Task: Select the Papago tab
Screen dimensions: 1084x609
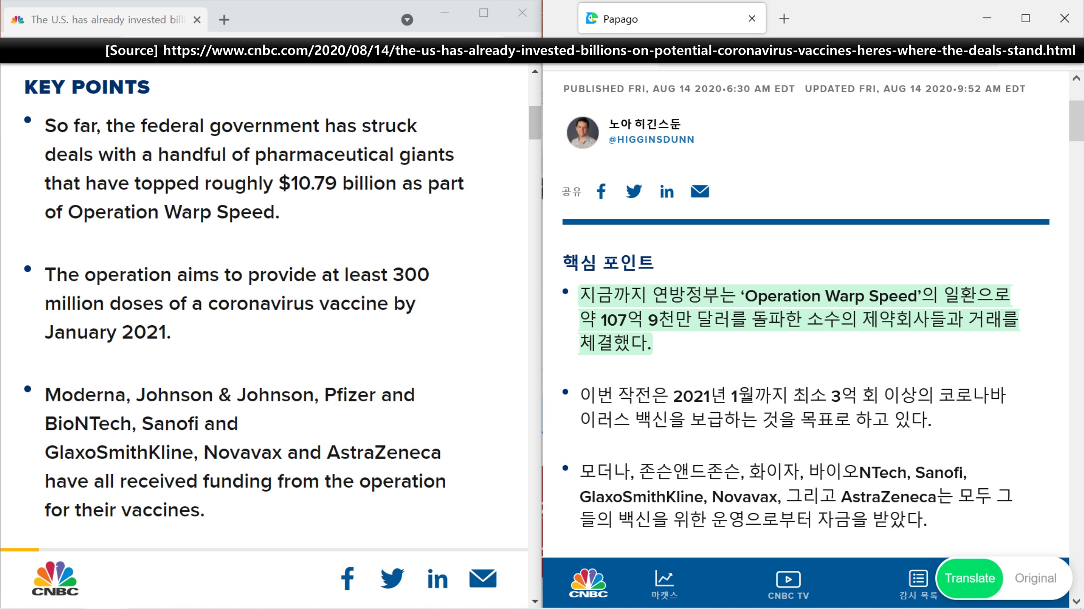Action: 672,19
